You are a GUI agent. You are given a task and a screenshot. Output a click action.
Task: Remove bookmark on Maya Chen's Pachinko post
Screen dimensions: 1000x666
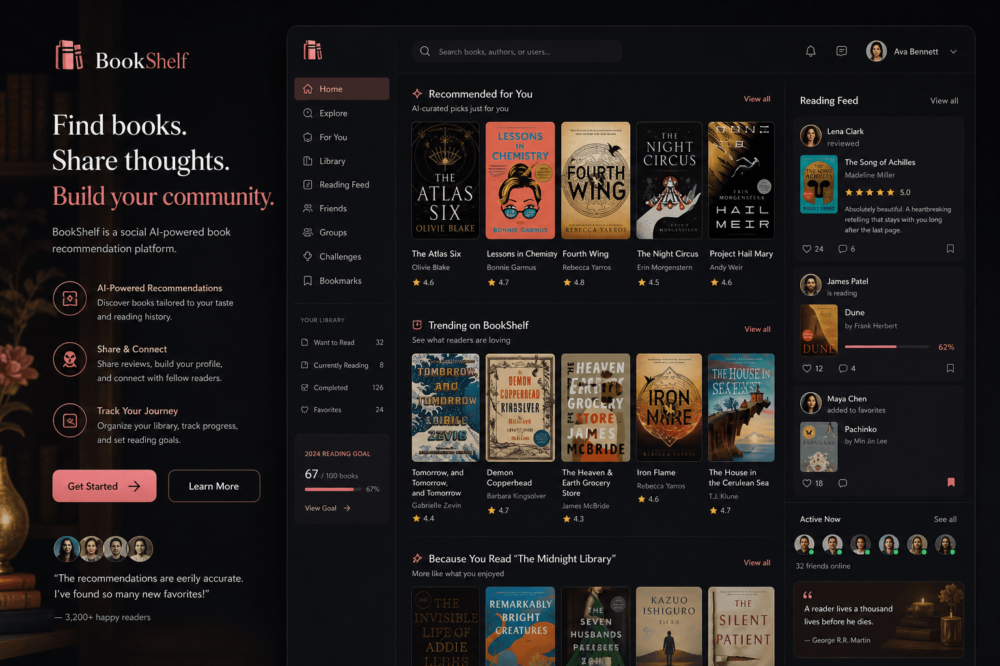click(x=951, y=483)
